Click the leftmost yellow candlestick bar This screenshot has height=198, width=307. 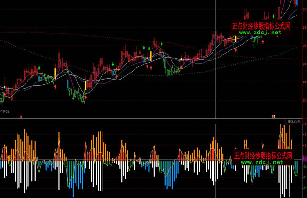tap(55, 73)
